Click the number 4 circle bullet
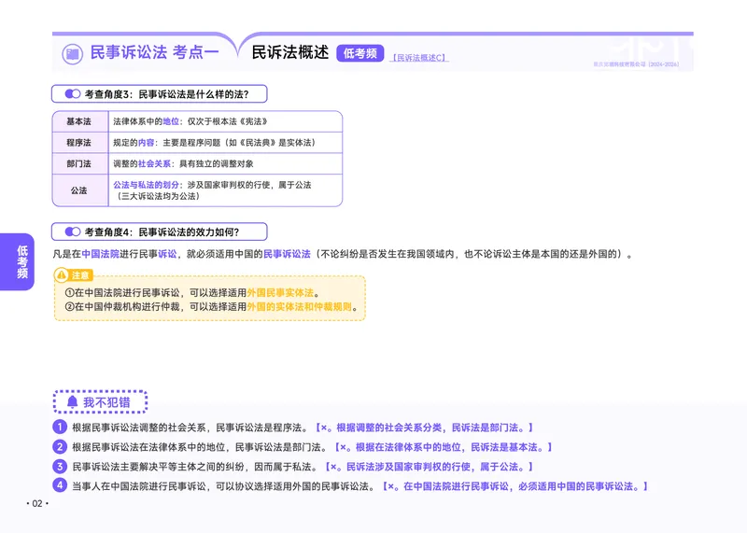Image resolution: width=747 pixels, height=533 pixels. tap(60, 485)
